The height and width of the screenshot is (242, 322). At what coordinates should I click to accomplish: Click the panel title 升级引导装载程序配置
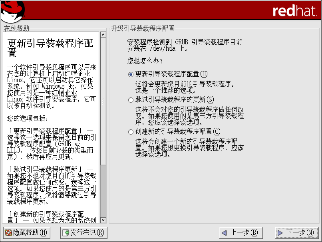[143, 28]
